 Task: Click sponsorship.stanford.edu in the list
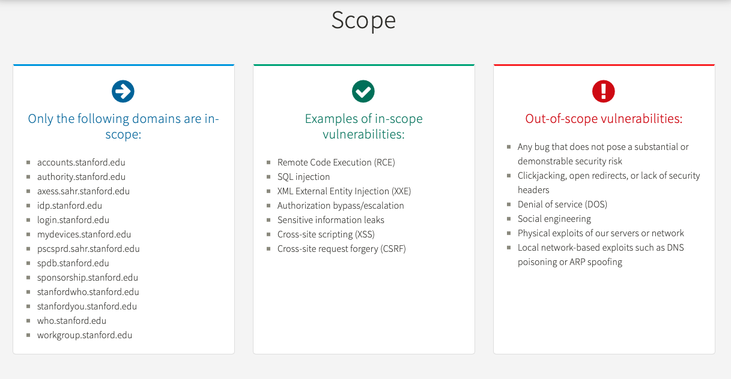[88, 278]
